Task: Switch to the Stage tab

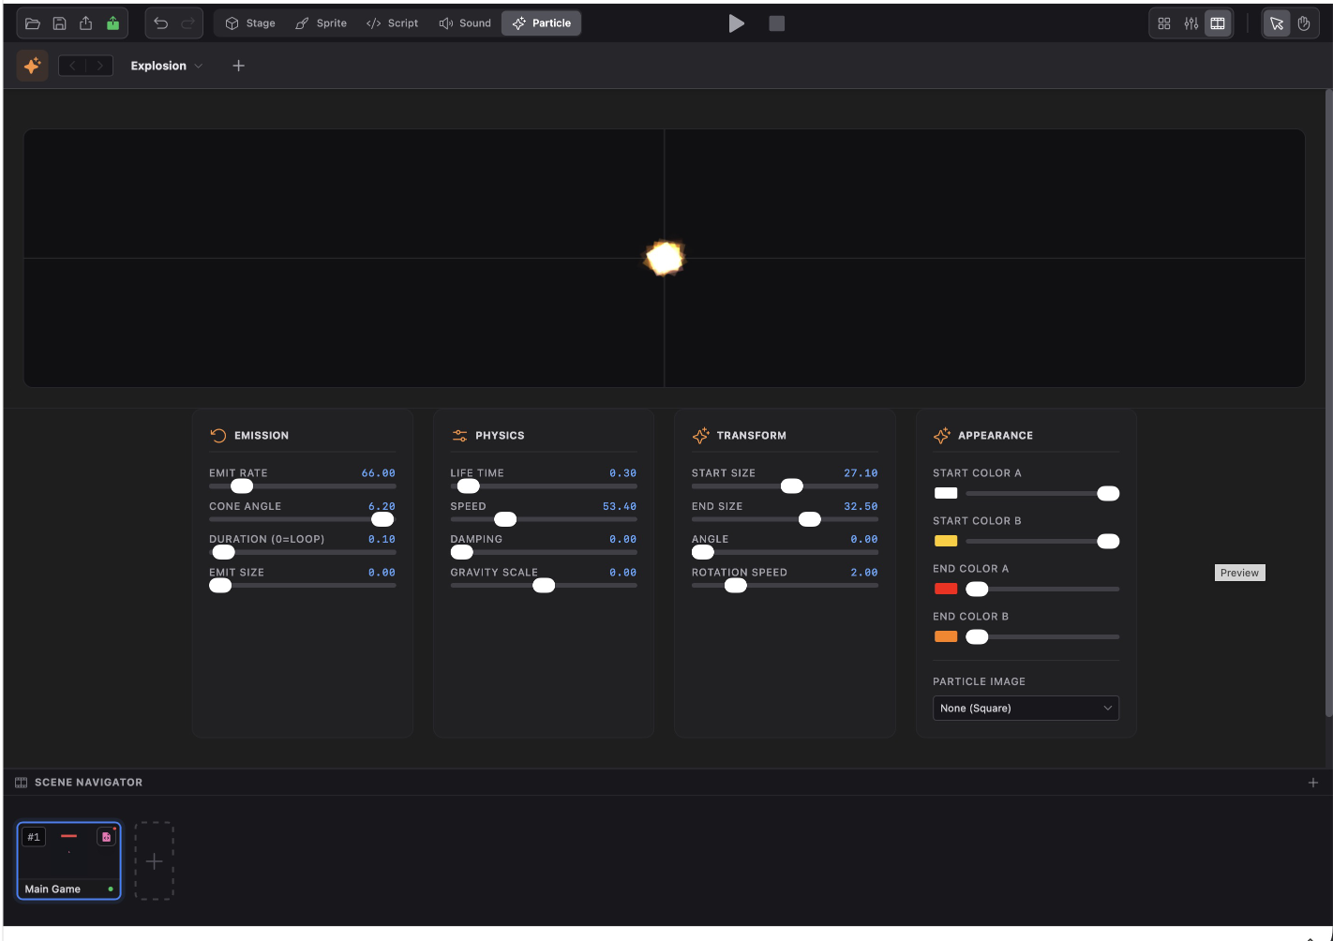Action: coord(250,23)
